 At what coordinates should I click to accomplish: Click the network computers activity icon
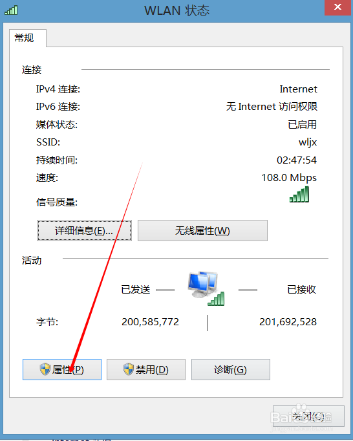tap(206, 288)
